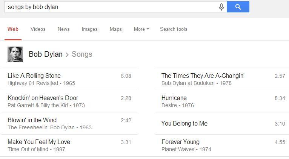The height and width of the screenshot is (159, 289).
Task: Click Make You Feel My Love
Action: pyautogui.click(x=39, y=142)
